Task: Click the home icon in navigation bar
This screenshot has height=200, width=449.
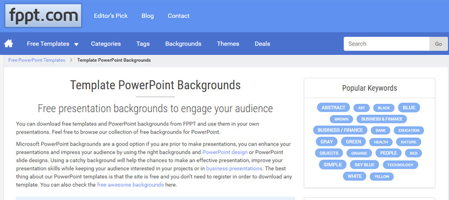Action: 9,43
